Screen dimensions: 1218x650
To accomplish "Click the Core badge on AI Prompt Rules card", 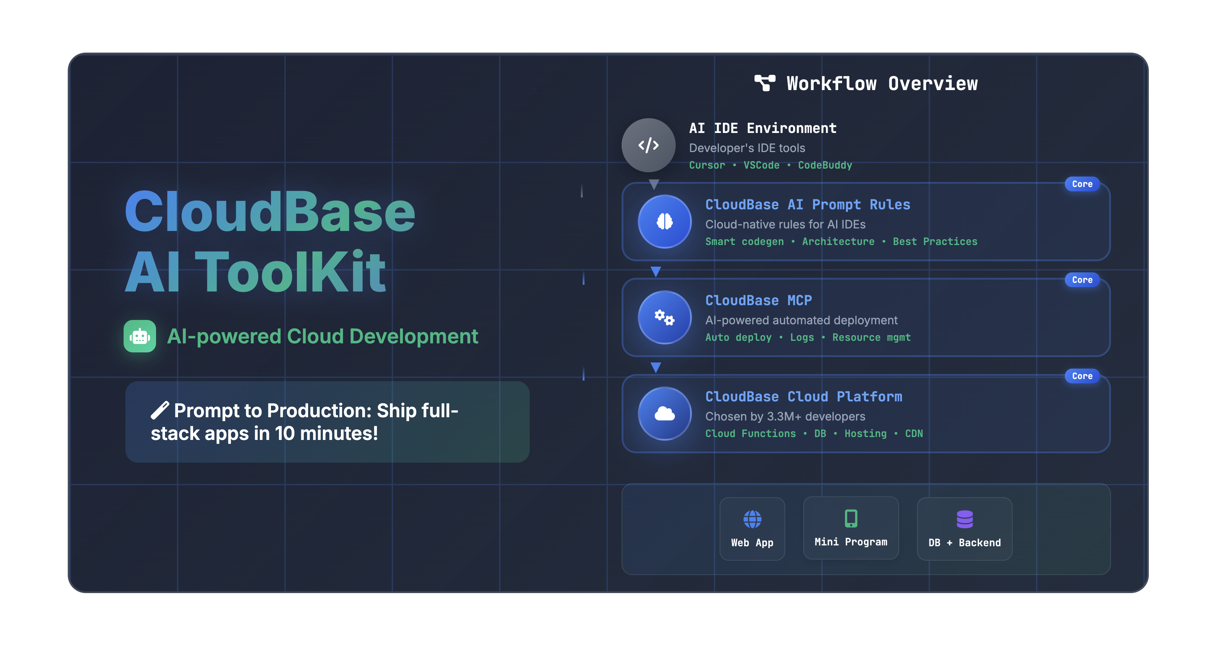I will tap(1082, 184).
